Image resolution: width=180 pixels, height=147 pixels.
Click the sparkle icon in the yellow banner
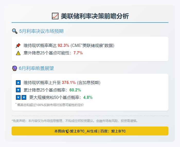click(67, 131)
